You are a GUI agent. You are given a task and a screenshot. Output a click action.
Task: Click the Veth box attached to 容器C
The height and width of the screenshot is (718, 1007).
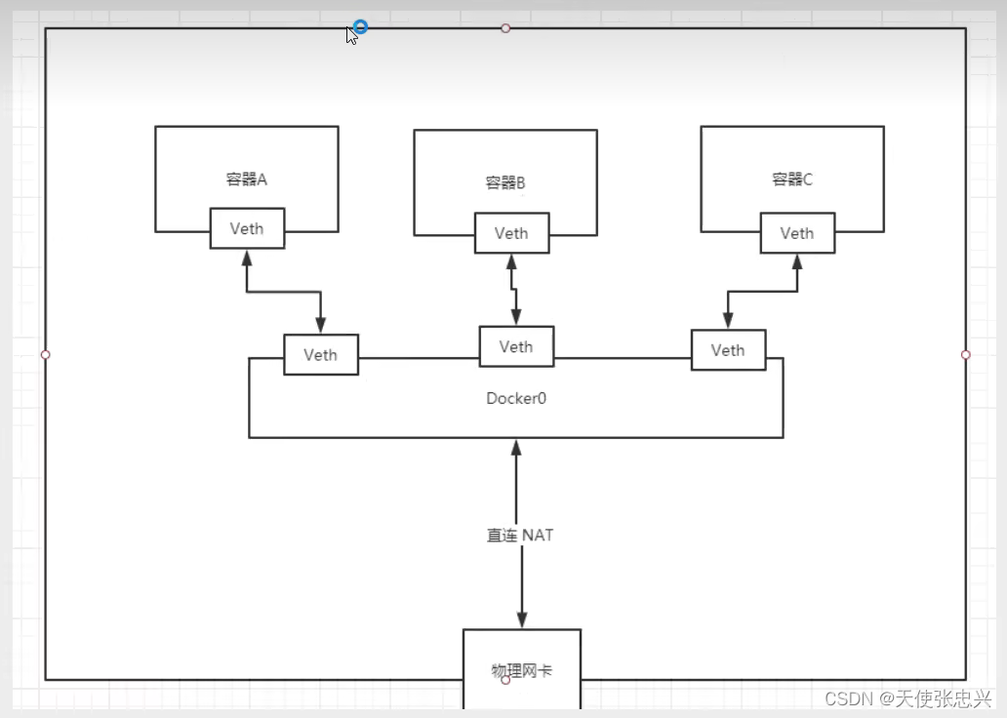796,233
